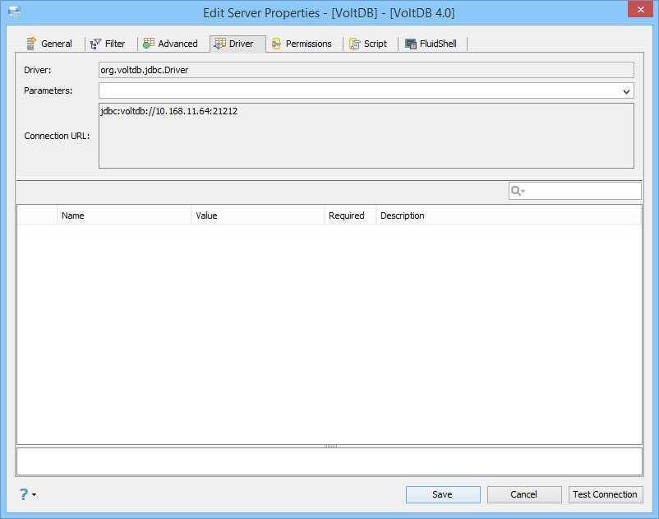This screenshot has height=519, width=659.
Task: Click the FluidShell tab terminal icon
Action: pyautogui.click(x=411, y=44)
